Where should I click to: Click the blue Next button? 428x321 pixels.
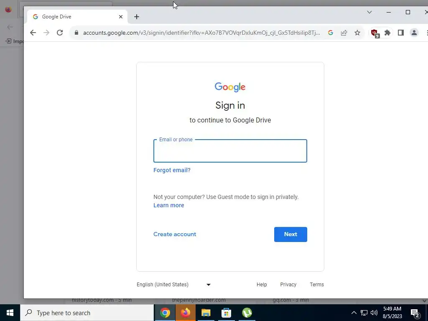point(290,234)
